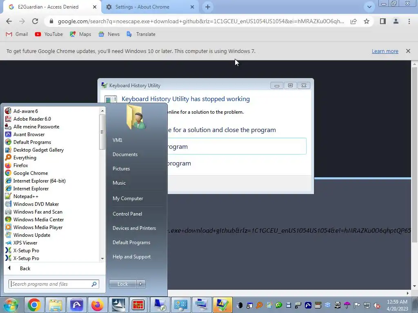Screen dimensions: 418x313
Task: Share this page from the address bar
Action: pyautogui.click(x=354, y=21)
